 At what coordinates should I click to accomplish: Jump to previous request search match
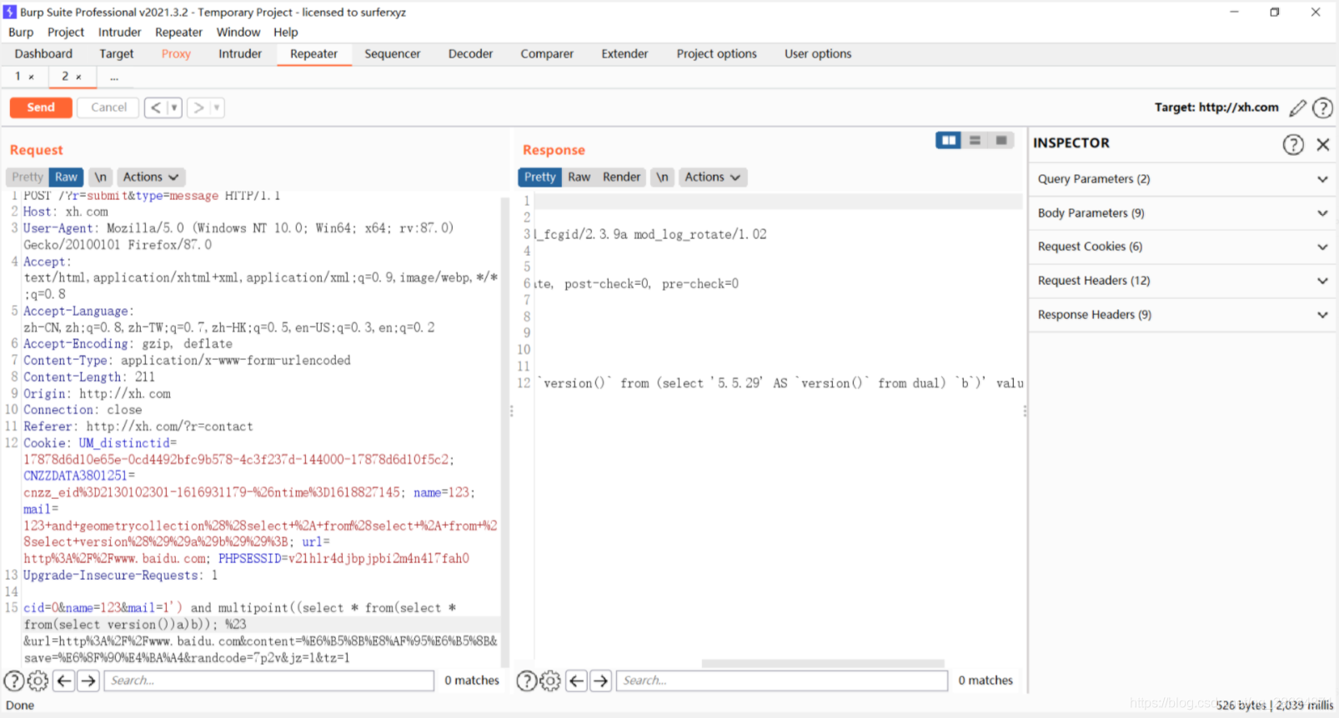(x=63, y=681)
